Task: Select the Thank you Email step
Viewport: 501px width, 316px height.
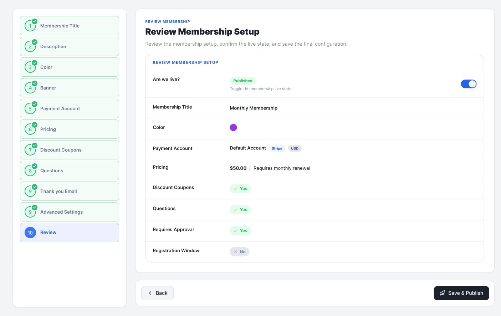Action: pos(70,191)
